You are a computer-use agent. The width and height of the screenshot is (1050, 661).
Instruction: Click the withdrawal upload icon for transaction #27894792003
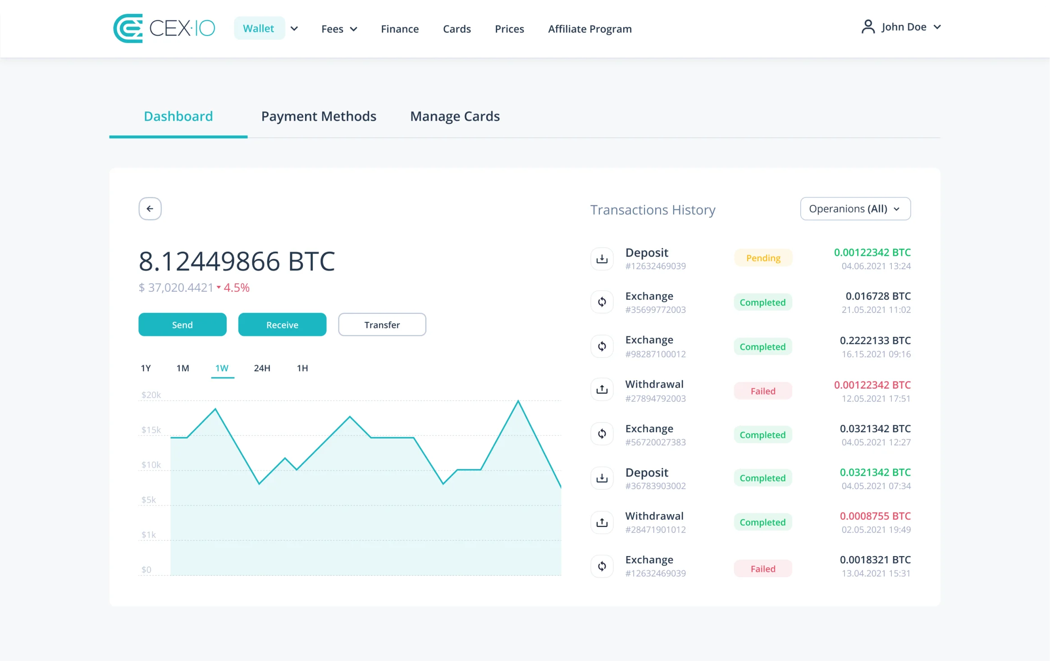[602, 390]
